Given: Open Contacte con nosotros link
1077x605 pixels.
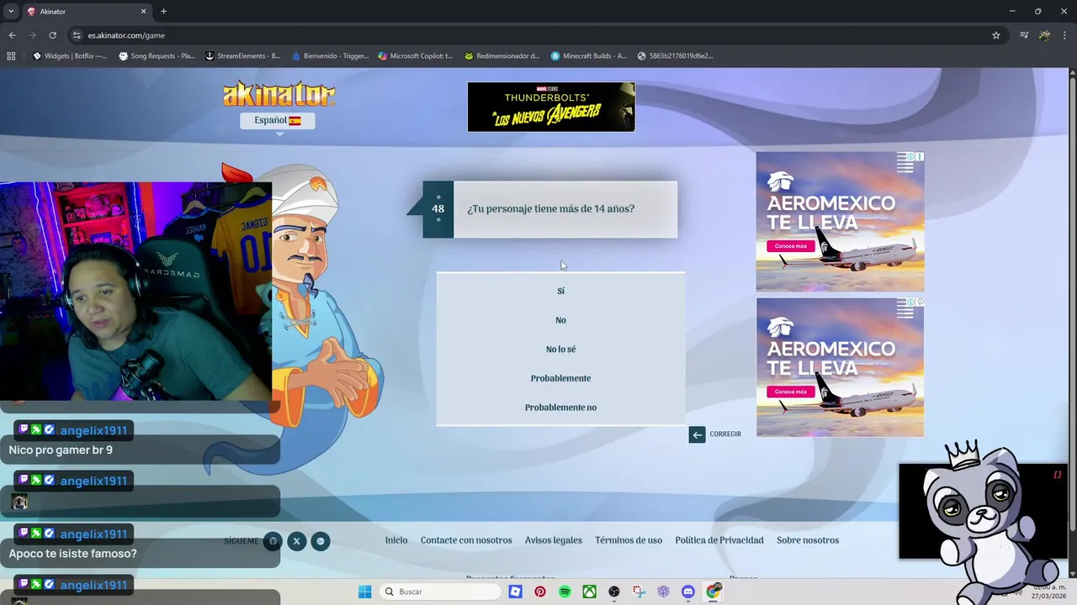Looking at the screenshot, I should click(x=466, y=540).
